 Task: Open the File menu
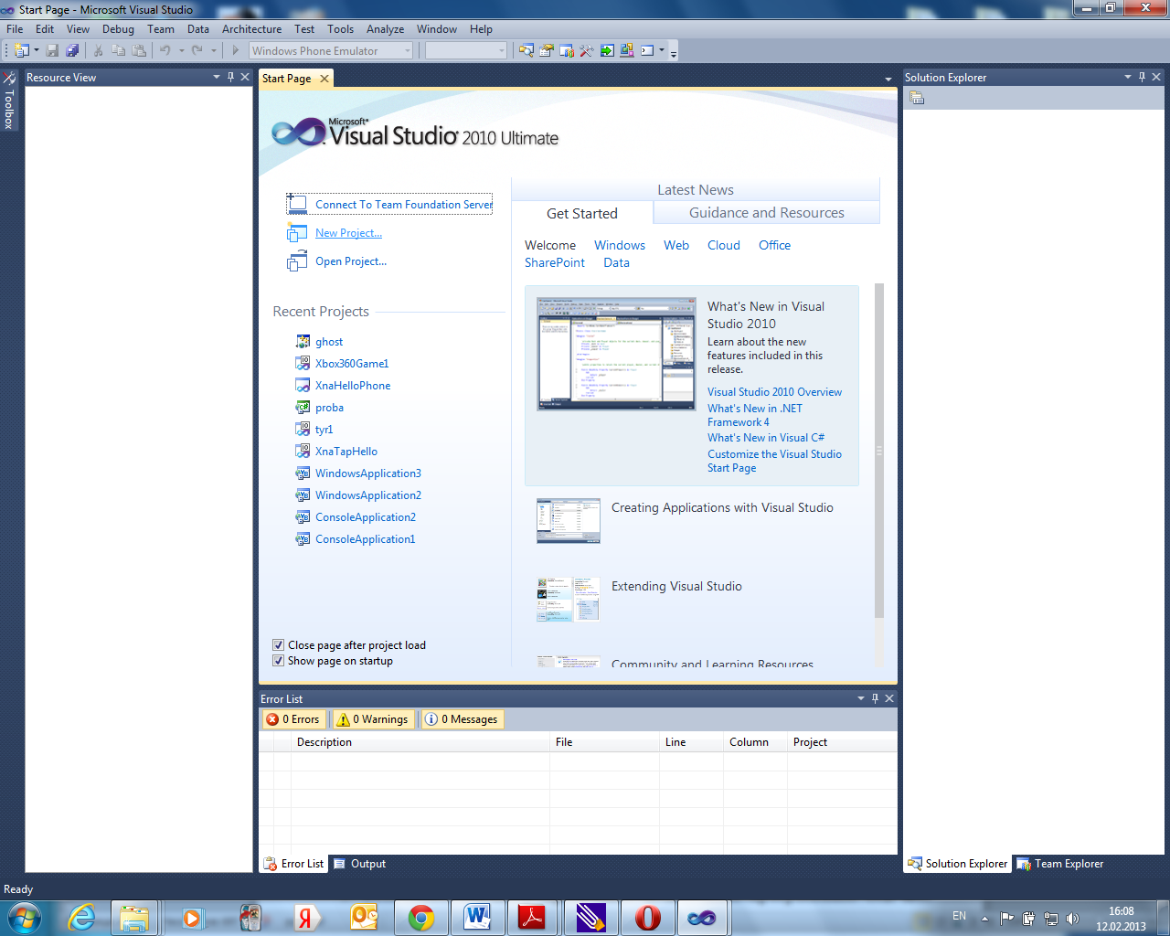tap(16, 29)
